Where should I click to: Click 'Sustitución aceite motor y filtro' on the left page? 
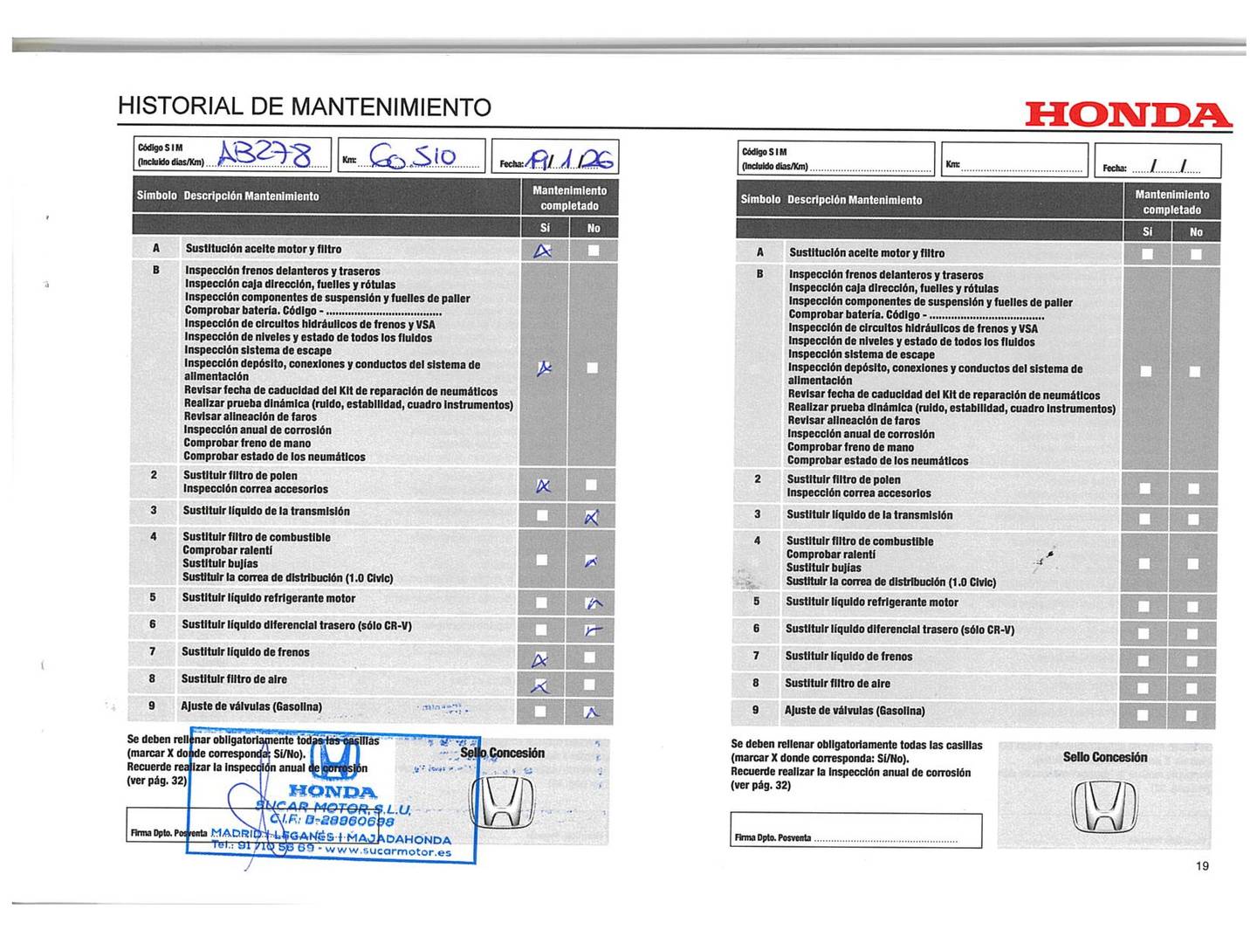pyautogui.click(x=263, y=249)
